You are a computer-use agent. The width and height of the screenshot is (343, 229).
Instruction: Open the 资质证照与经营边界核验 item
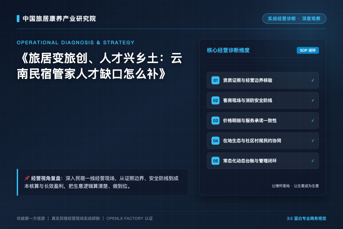pyautogui.click(x=263, y=80)
